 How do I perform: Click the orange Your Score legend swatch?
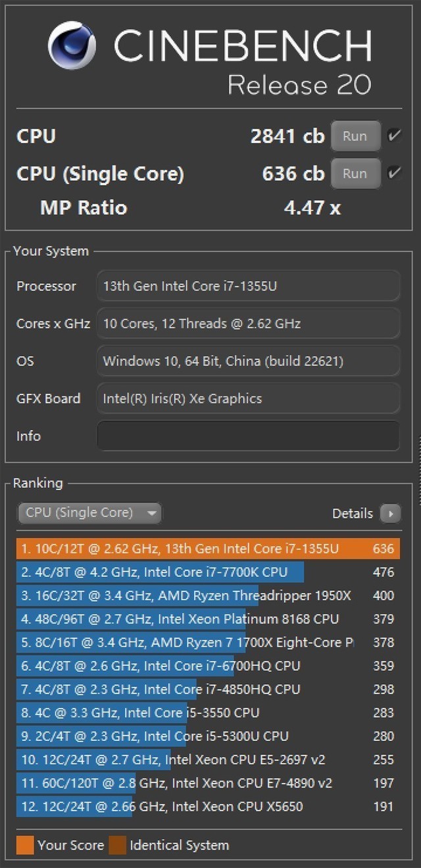(25, 845)
